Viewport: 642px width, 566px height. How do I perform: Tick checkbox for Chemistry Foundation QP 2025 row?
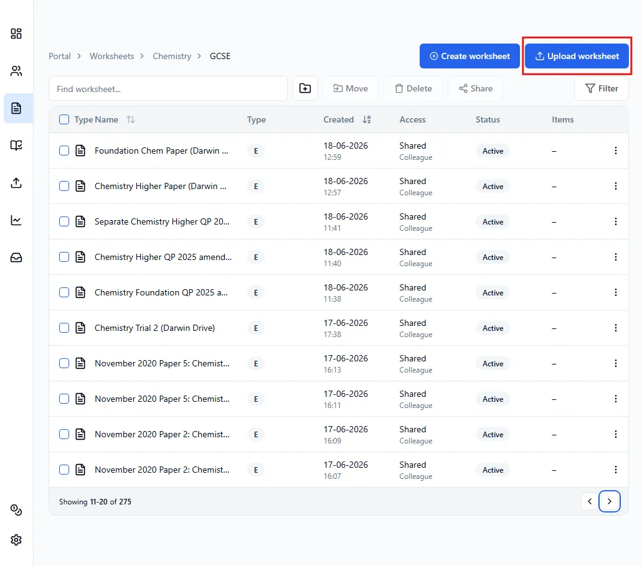(x=64, y=292)
